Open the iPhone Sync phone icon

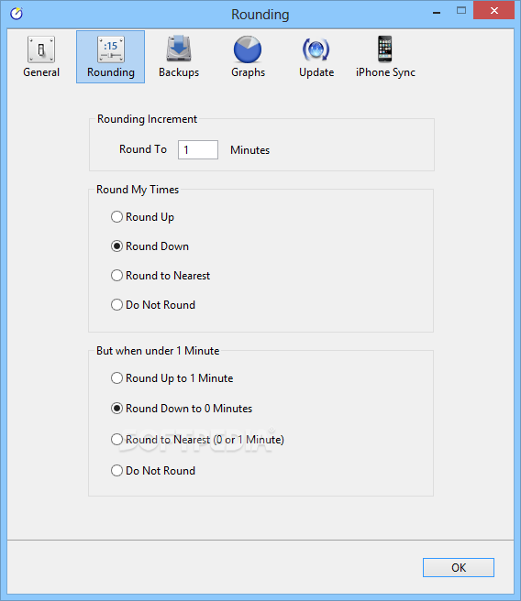385,49
